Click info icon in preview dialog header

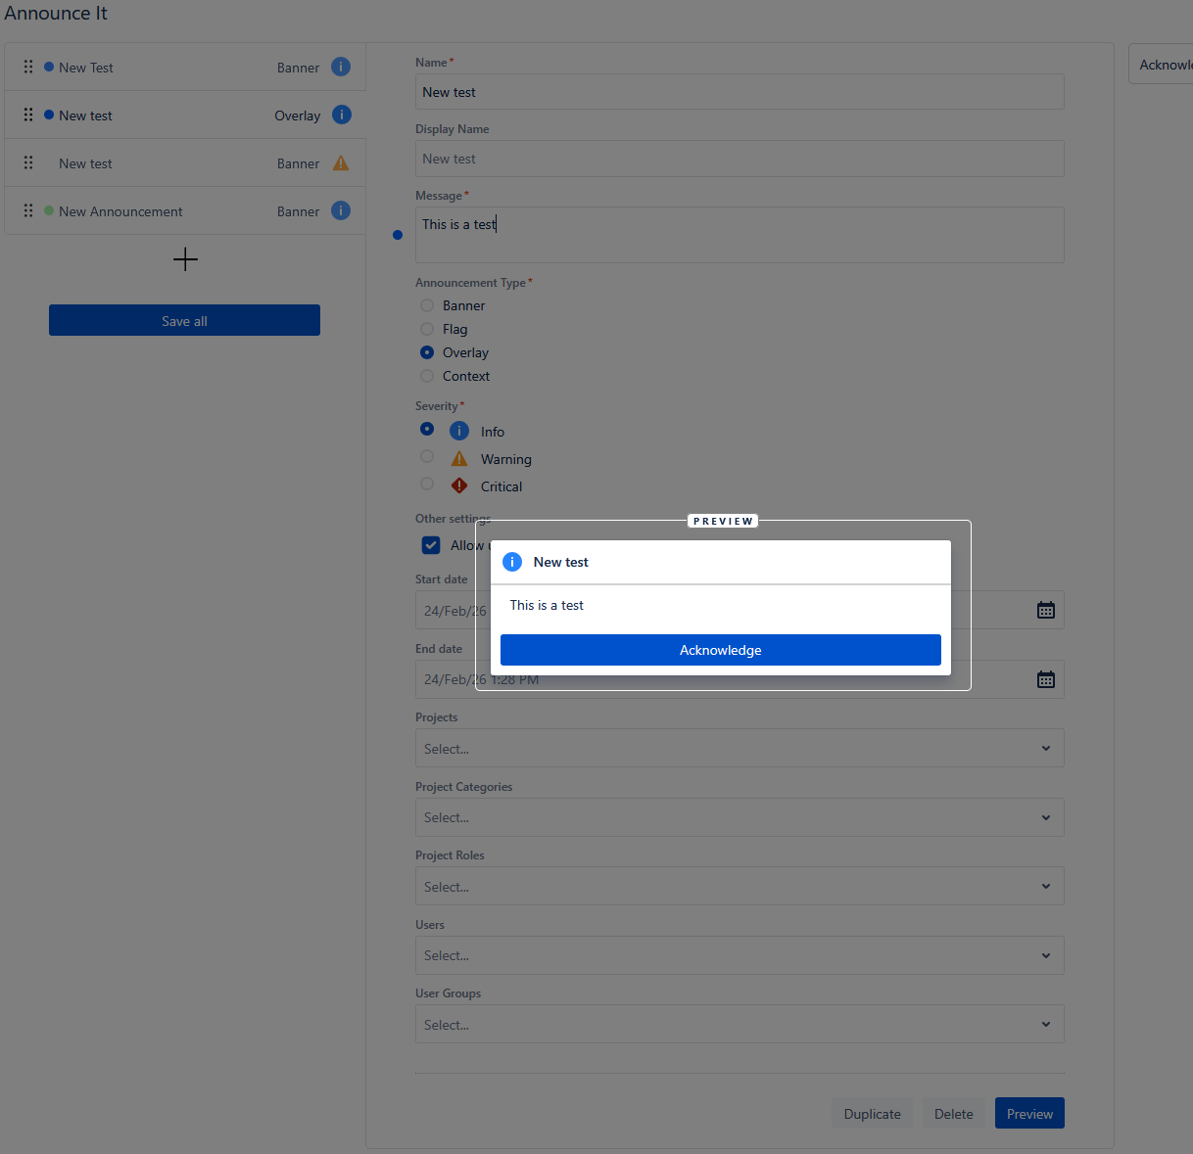click(x=512, y=562)
